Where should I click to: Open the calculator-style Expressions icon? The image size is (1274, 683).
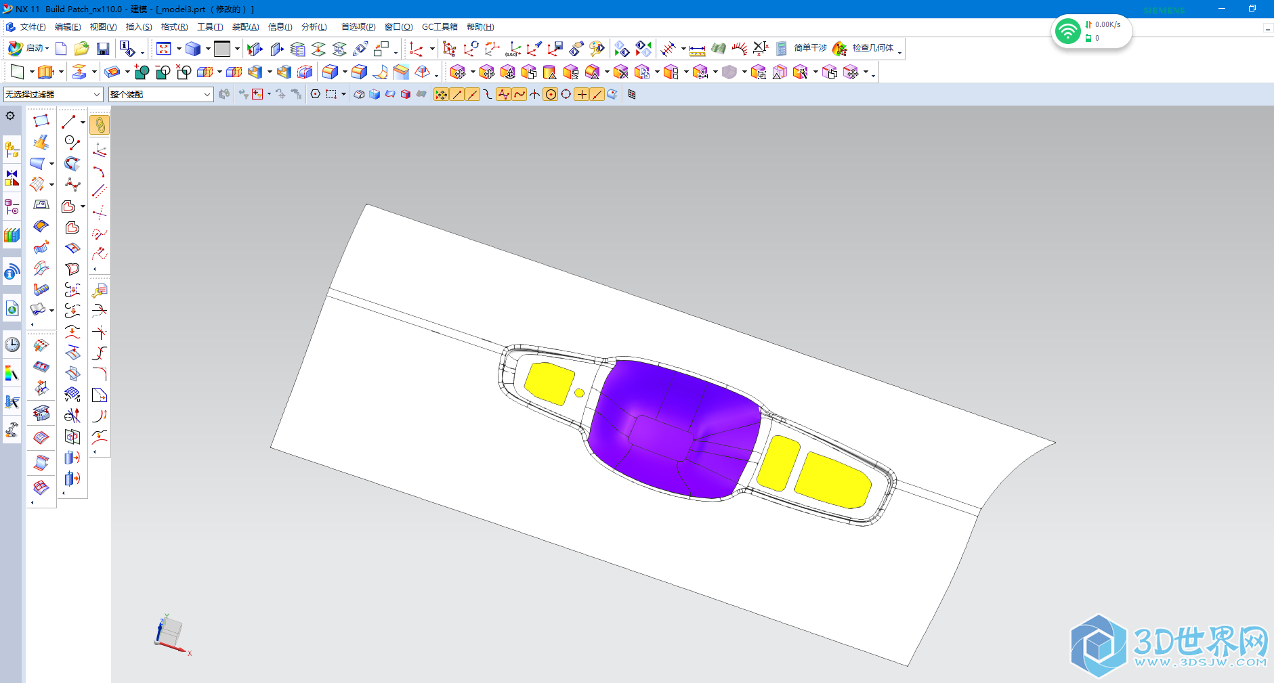pos(781,49)
